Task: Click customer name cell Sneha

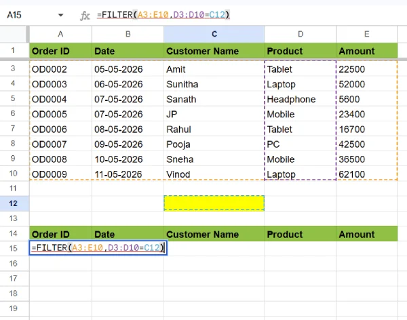Action: click(x=214, y=159)
